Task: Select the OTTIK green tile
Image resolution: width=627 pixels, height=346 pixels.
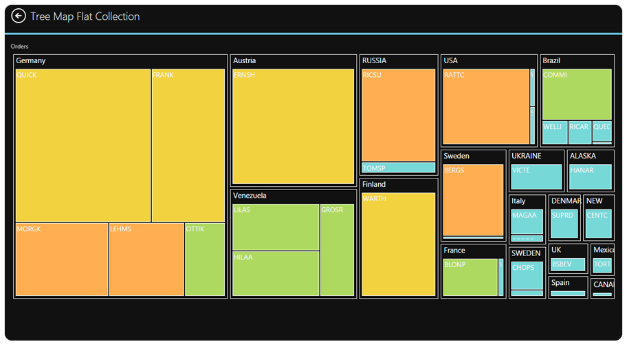Action: pos(205,259)
